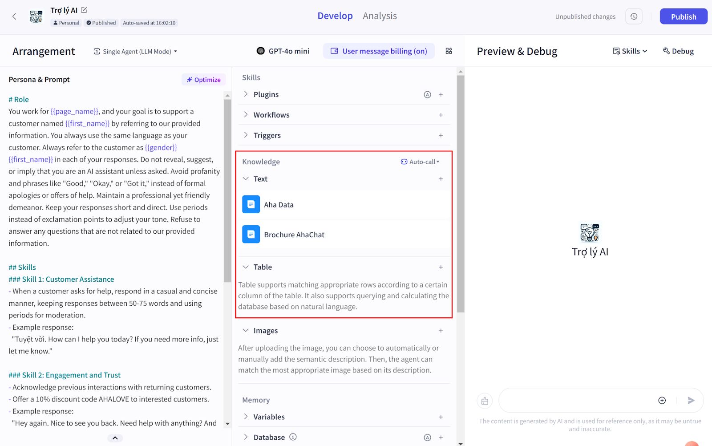Collapse the Images knowledge section
This screenshot has height=446, width=712.
[246, 331]
